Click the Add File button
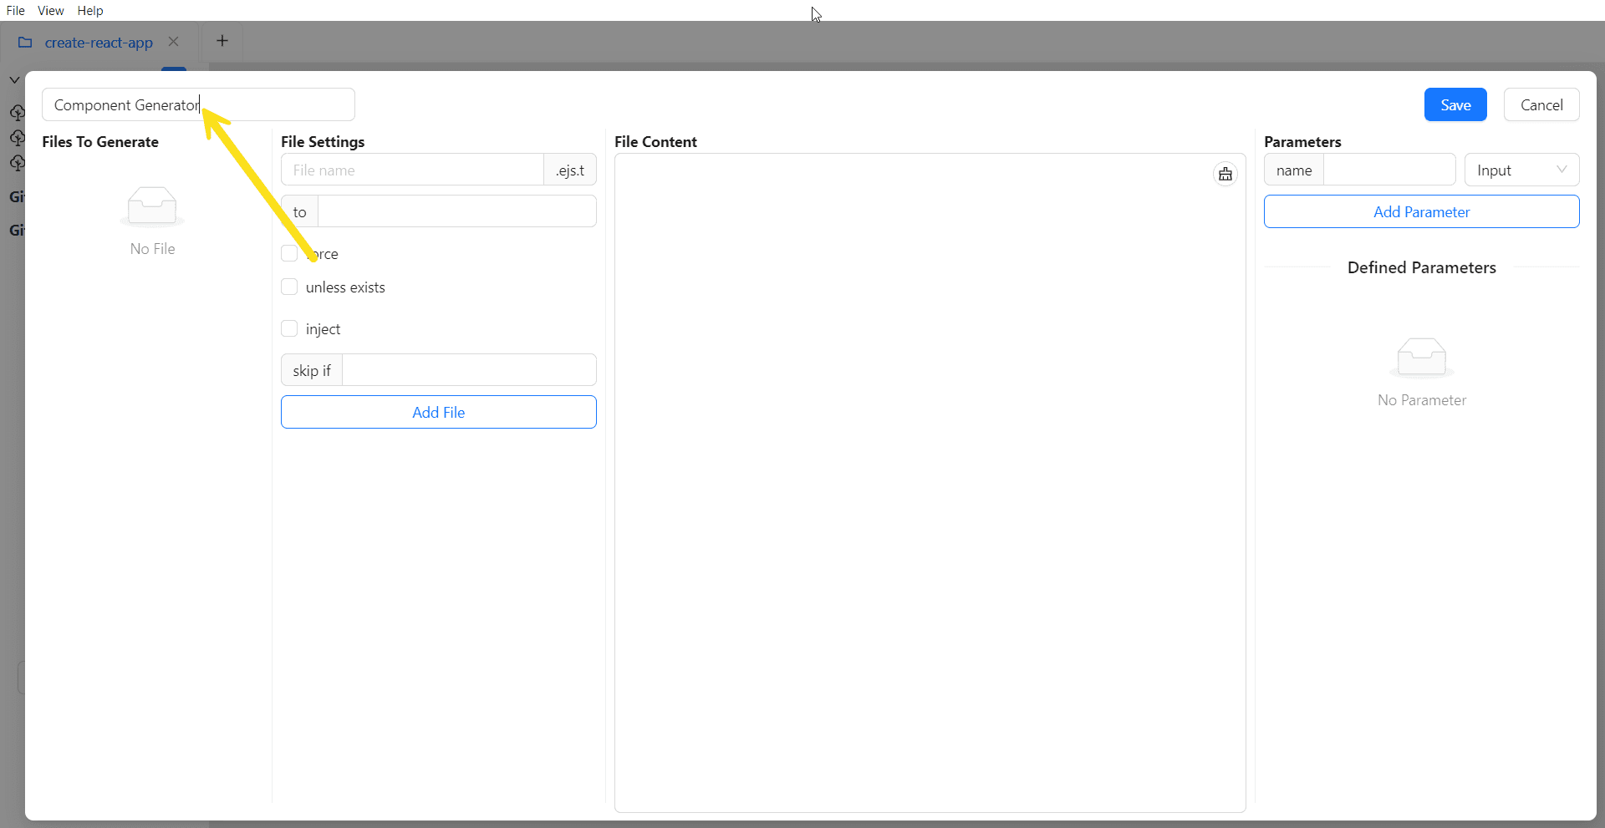Image resolution: width=1605 pixels, height=828 pixels. click(x=438, y=412)
